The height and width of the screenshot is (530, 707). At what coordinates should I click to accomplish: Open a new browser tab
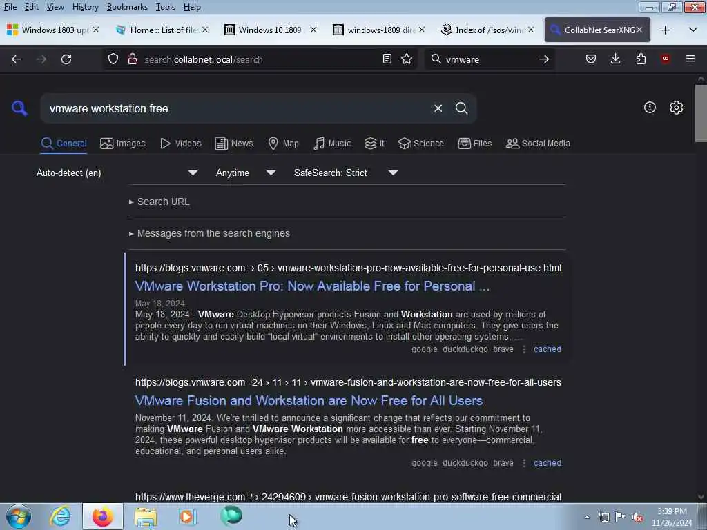tap(665, 30)
